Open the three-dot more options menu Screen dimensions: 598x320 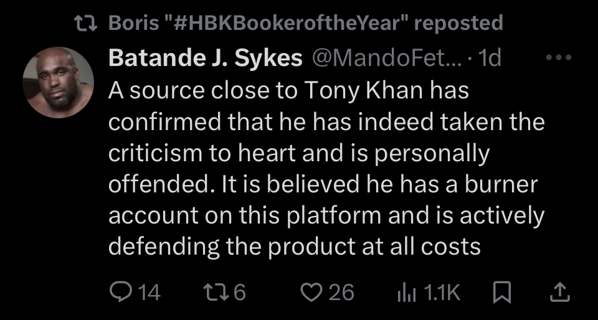(x=559, y=57)
